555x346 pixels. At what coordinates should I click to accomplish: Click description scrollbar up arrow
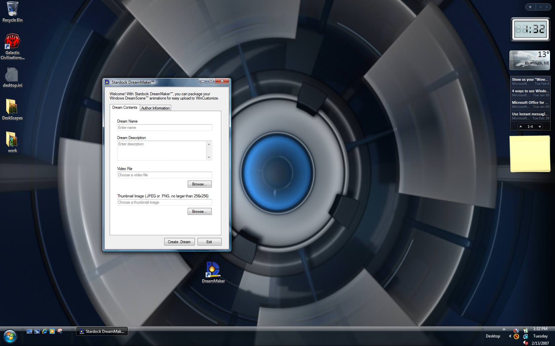[209, 144]
